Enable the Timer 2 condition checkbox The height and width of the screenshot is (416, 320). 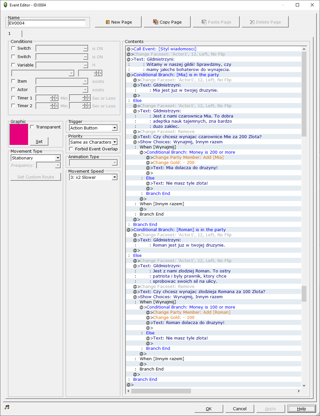13,106
